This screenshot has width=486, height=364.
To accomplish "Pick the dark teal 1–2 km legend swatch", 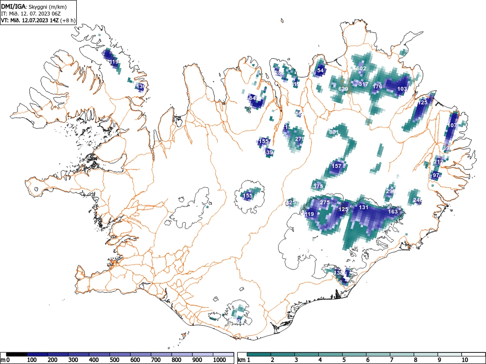I will [x=259, y=354].
